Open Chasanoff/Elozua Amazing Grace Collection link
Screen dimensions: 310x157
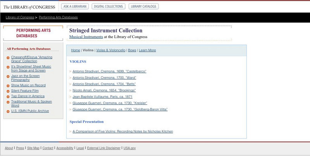[x=32, y=59]
